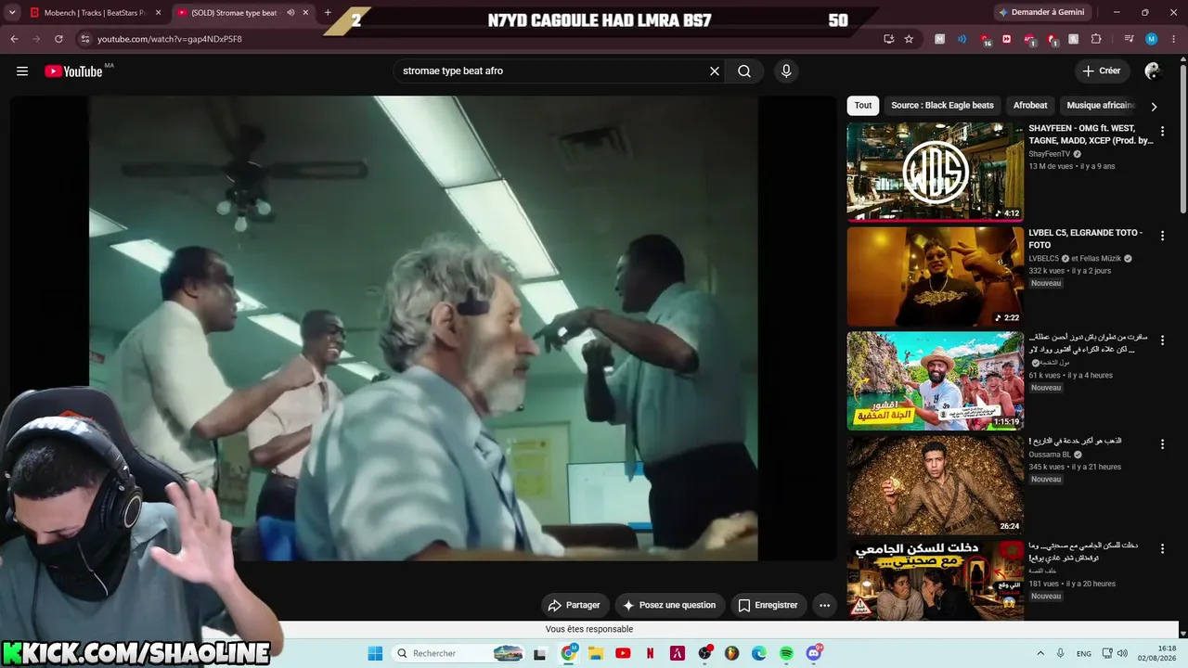Open 'LVBEL C5, ELGRANDE TOTO - FOTO' title
The height and width of the screenshot is (668, 1188).
pyautogui.click(x=1086, y=238)
